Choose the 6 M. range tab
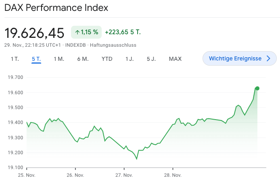 pos(83,59)
